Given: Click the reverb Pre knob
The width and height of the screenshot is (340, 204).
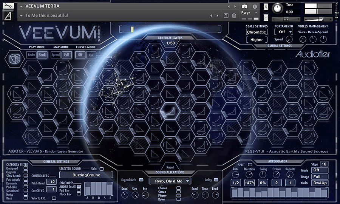Looking at the screenshot, I should 145,195.
